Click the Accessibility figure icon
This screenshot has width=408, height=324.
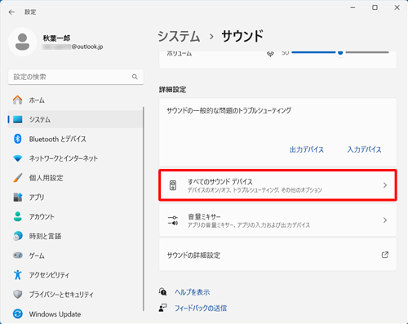point(18,275)
